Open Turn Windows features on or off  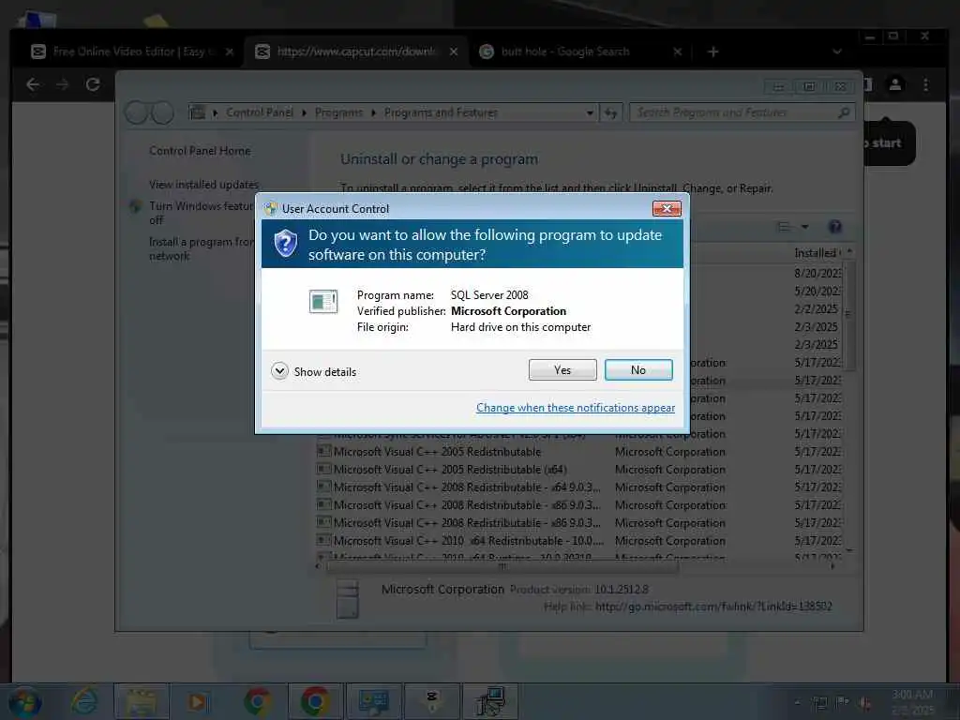click(x=201, y=213)
